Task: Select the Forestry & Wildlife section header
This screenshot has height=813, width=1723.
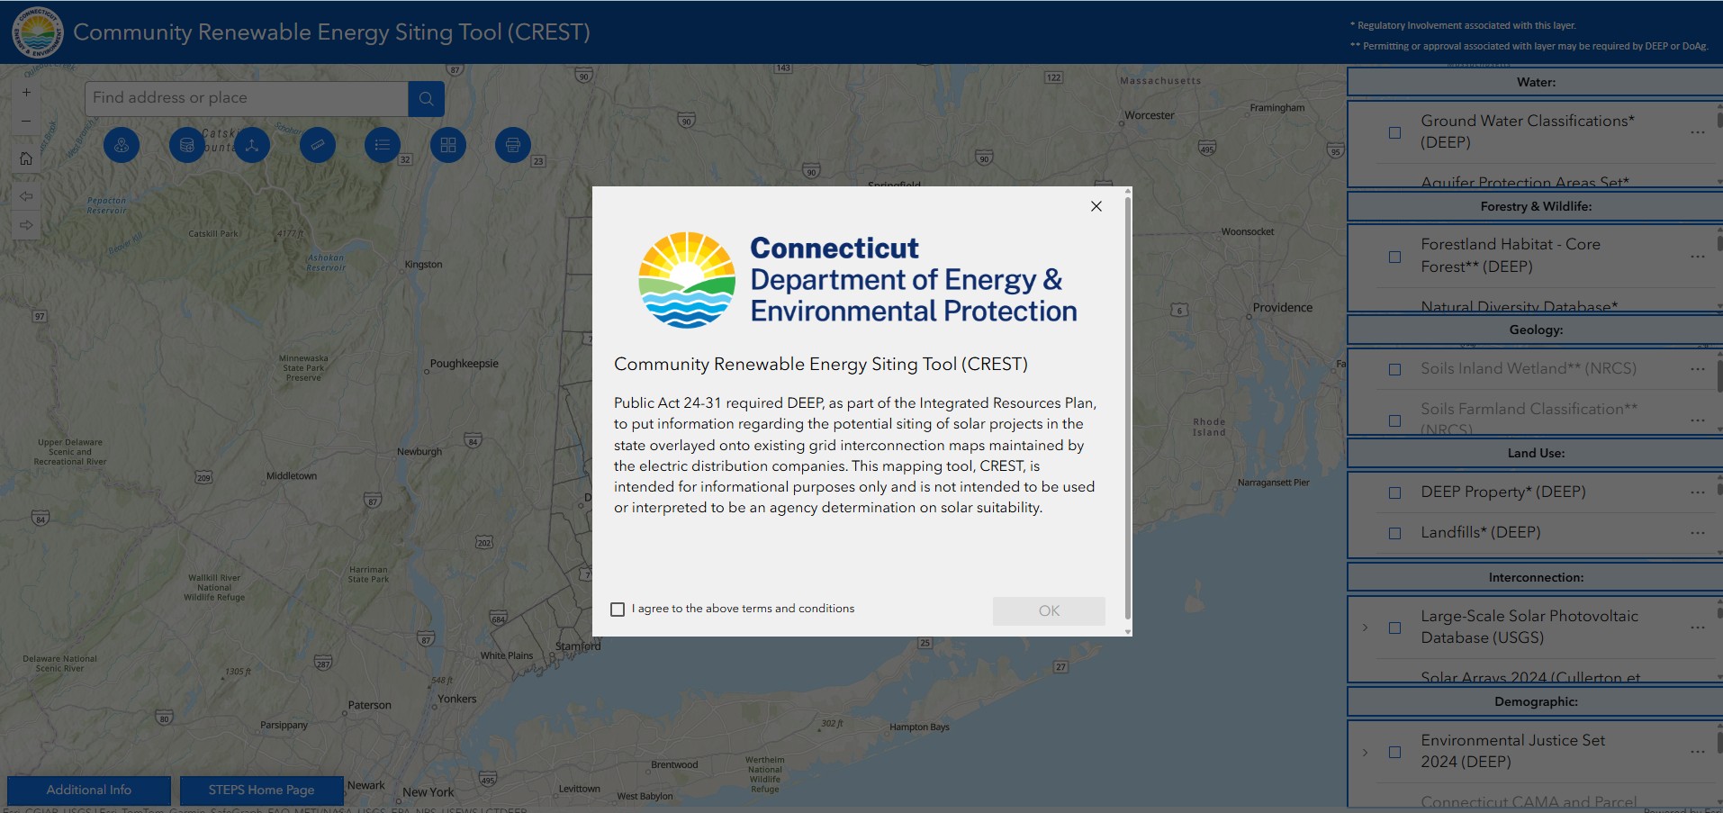Action: tap(1535, 206)
